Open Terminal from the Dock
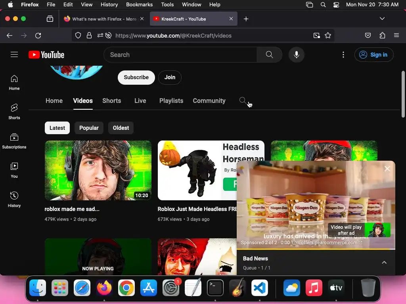The height and width of the screenshot is (304, 406). pos(215,288)
